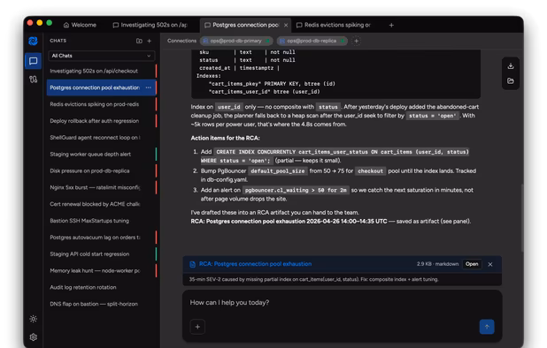This screenshot has height=348, width=547.
Task: Click the download artifact icon
Action: pyautogui.click(x=511, y=66)
